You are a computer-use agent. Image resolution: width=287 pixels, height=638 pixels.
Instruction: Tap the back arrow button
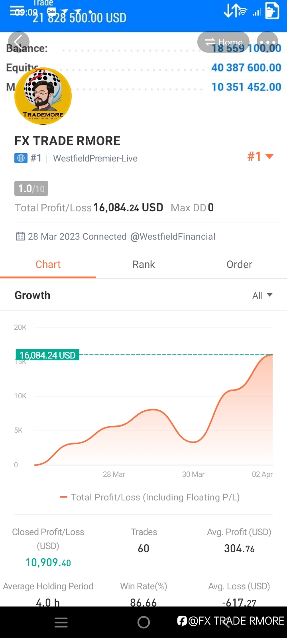pos(18,42)
